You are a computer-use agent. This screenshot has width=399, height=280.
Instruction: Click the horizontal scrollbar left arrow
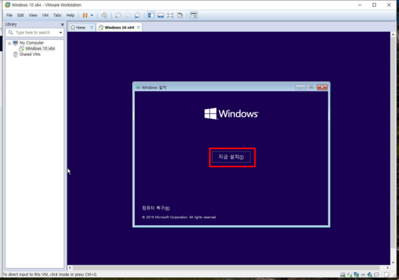click(70, 268)
